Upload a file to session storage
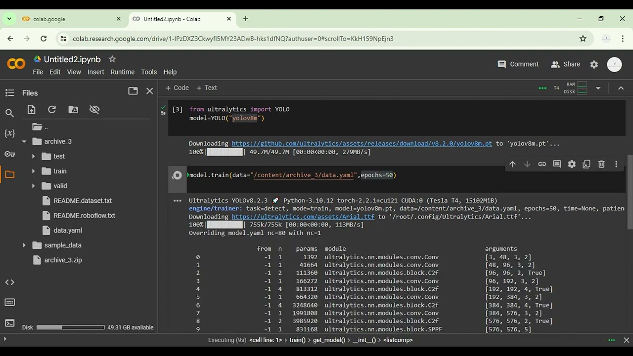The image size is (633, 356). point(32,110)
